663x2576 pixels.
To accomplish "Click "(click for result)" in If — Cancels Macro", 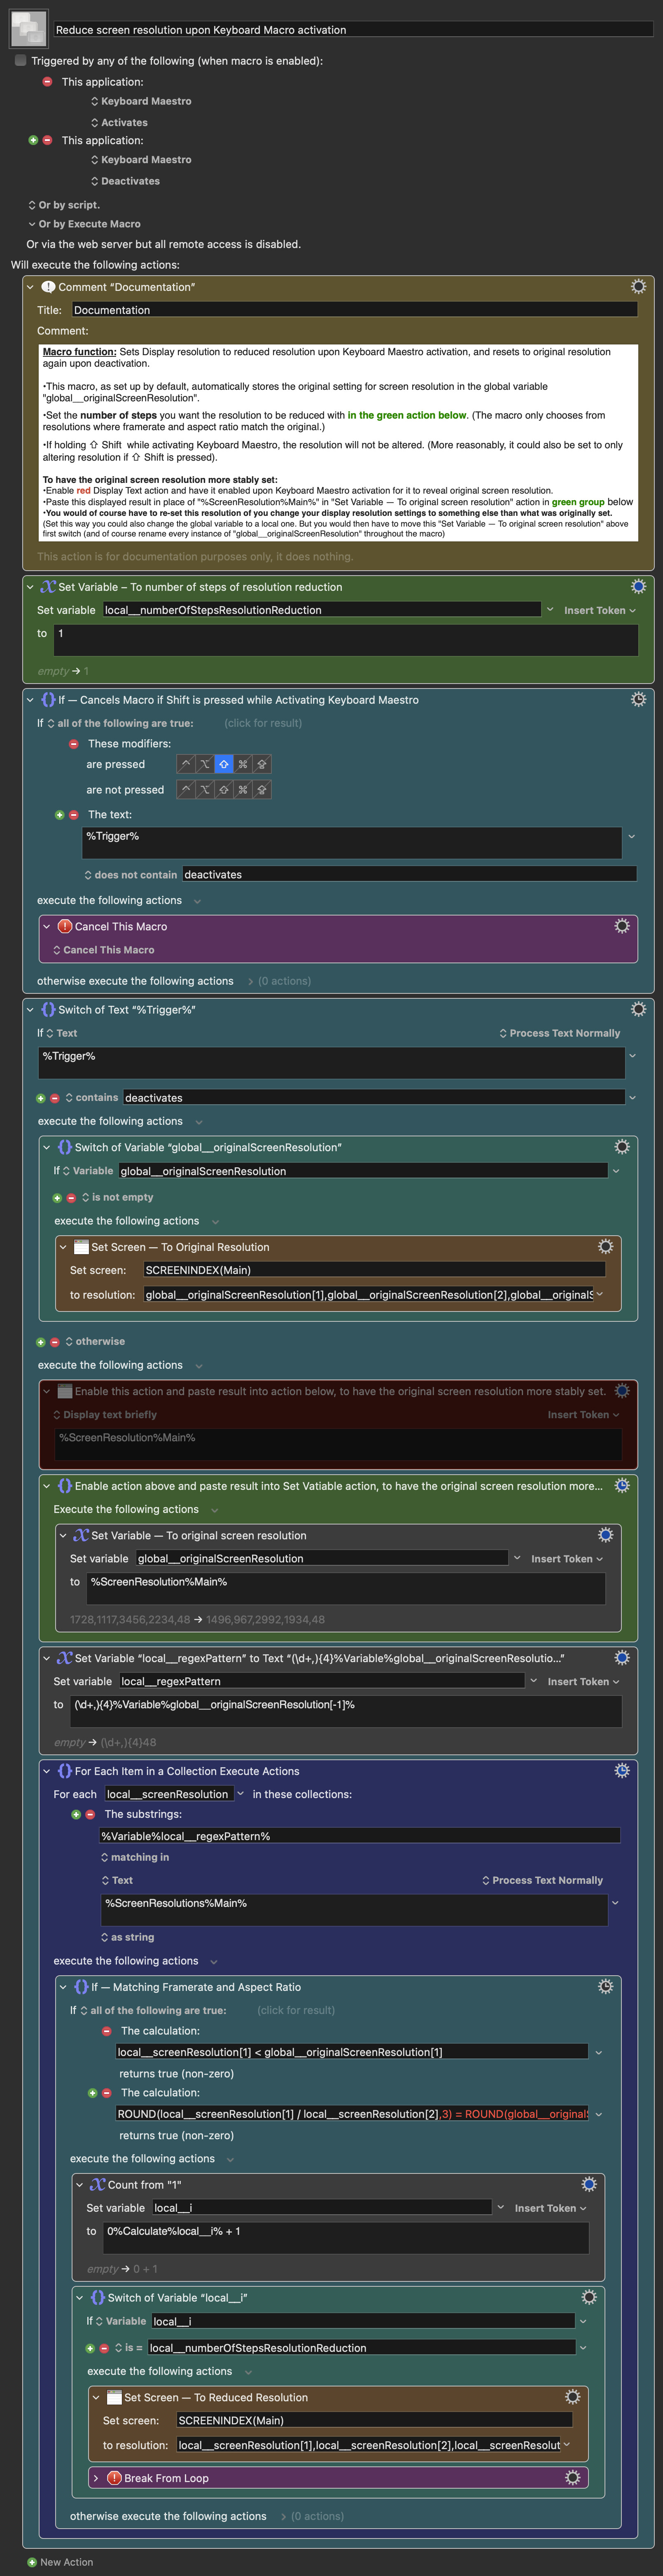I will 263,723.
